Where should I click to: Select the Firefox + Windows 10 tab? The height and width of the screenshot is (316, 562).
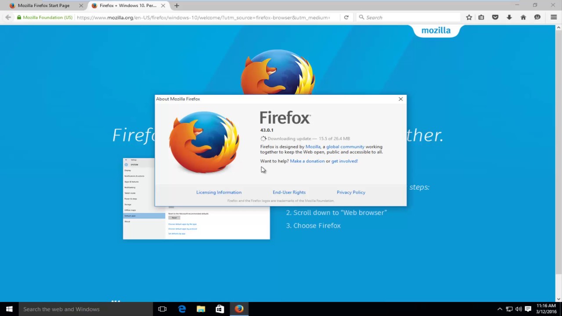(x=128, y=6)
